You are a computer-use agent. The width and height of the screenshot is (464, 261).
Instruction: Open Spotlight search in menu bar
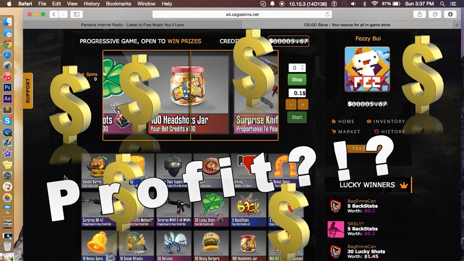(x=442, y=4)
